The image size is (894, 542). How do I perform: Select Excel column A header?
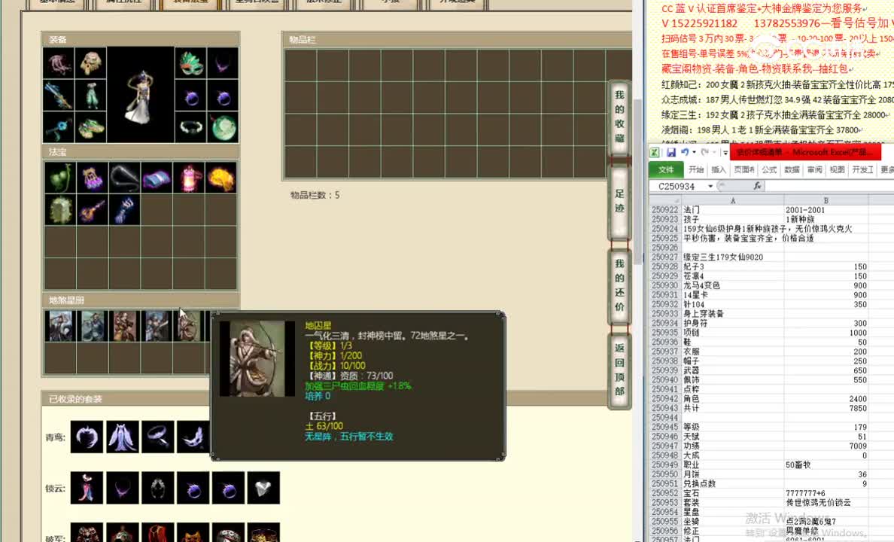[733, 200]
